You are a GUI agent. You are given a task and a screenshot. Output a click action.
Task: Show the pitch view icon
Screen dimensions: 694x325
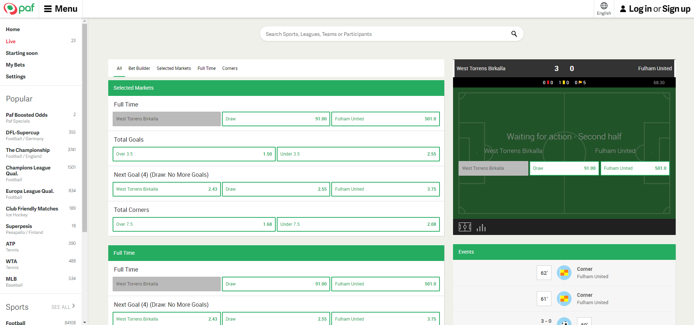[465, 227]
